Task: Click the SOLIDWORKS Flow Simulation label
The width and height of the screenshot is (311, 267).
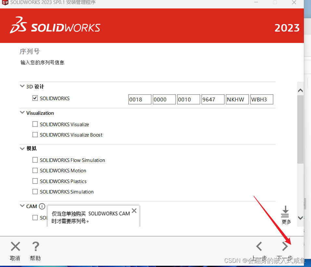Action: [72, 160]
